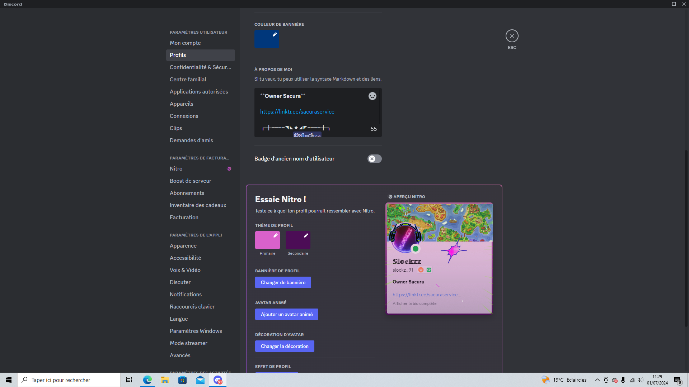Click the weather widget showing 19°C
This screenshot has height=387, width=689.
[564, 380]
